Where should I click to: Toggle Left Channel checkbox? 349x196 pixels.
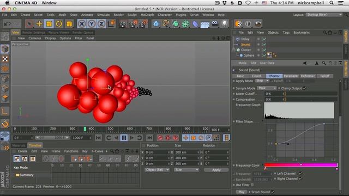300,173
